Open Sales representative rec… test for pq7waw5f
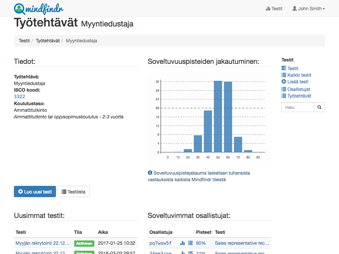 coord(242,243)
